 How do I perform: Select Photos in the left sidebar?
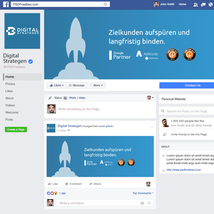10,84
